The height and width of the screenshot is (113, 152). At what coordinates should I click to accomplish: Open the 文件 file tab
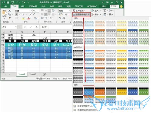[5, 6]
